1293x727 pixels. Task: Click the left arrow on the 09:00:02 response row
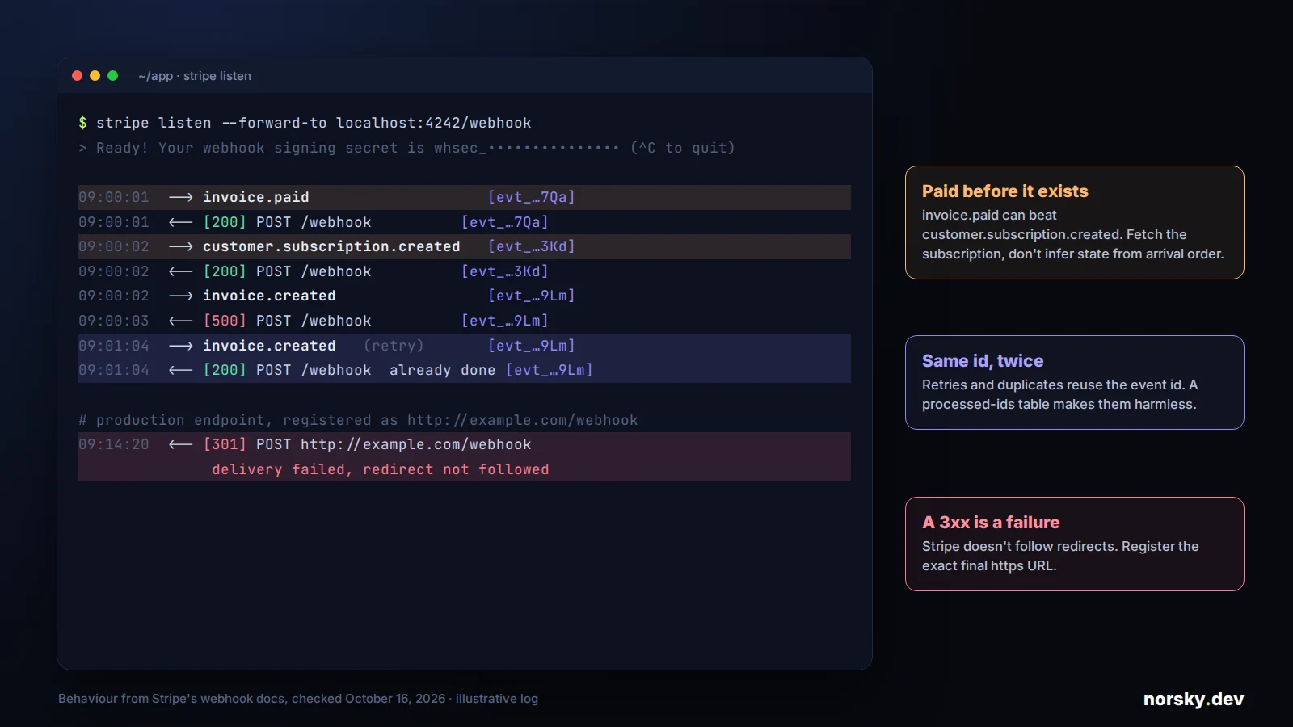coord(181,271)
